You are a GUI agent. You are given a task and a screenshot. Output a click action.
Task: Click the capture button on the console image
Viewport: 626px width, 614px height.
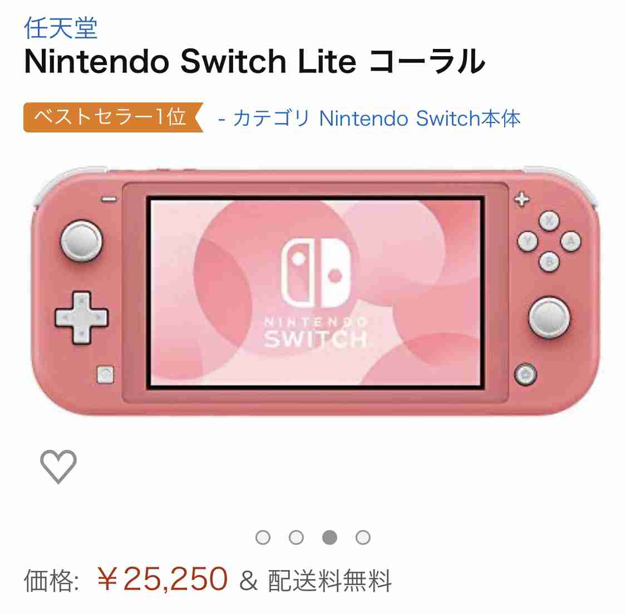pos(105,374)
